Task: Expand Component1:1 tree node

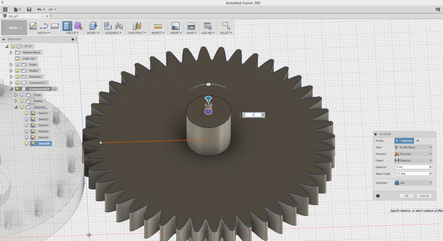Action: pos(11,83)
